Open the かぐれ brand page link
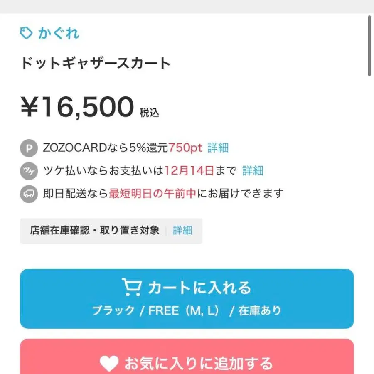 tap(58, 33)
